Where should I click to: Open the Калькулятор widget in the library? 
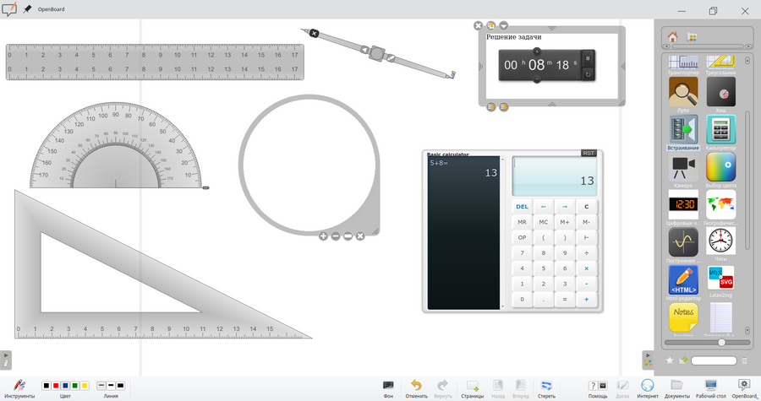[720, 129]
